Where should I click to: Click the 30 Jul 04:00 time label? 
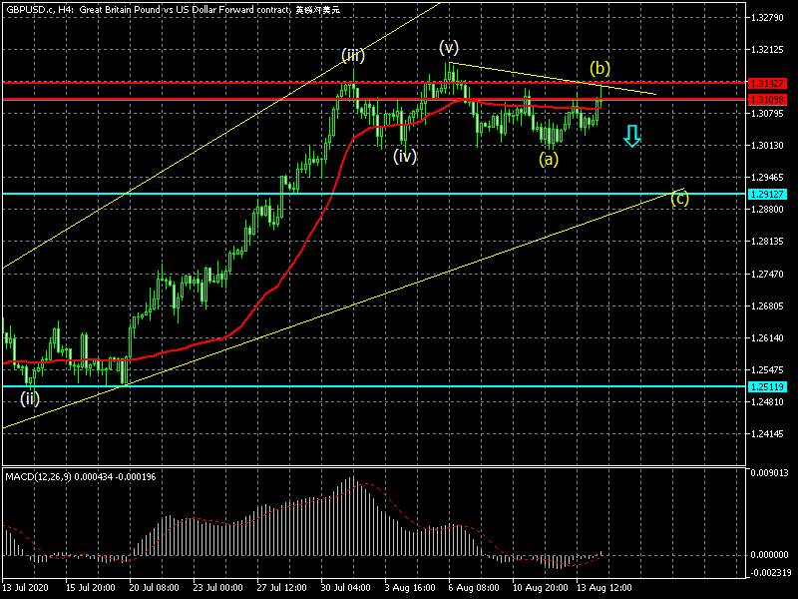[x=346, y=588]
